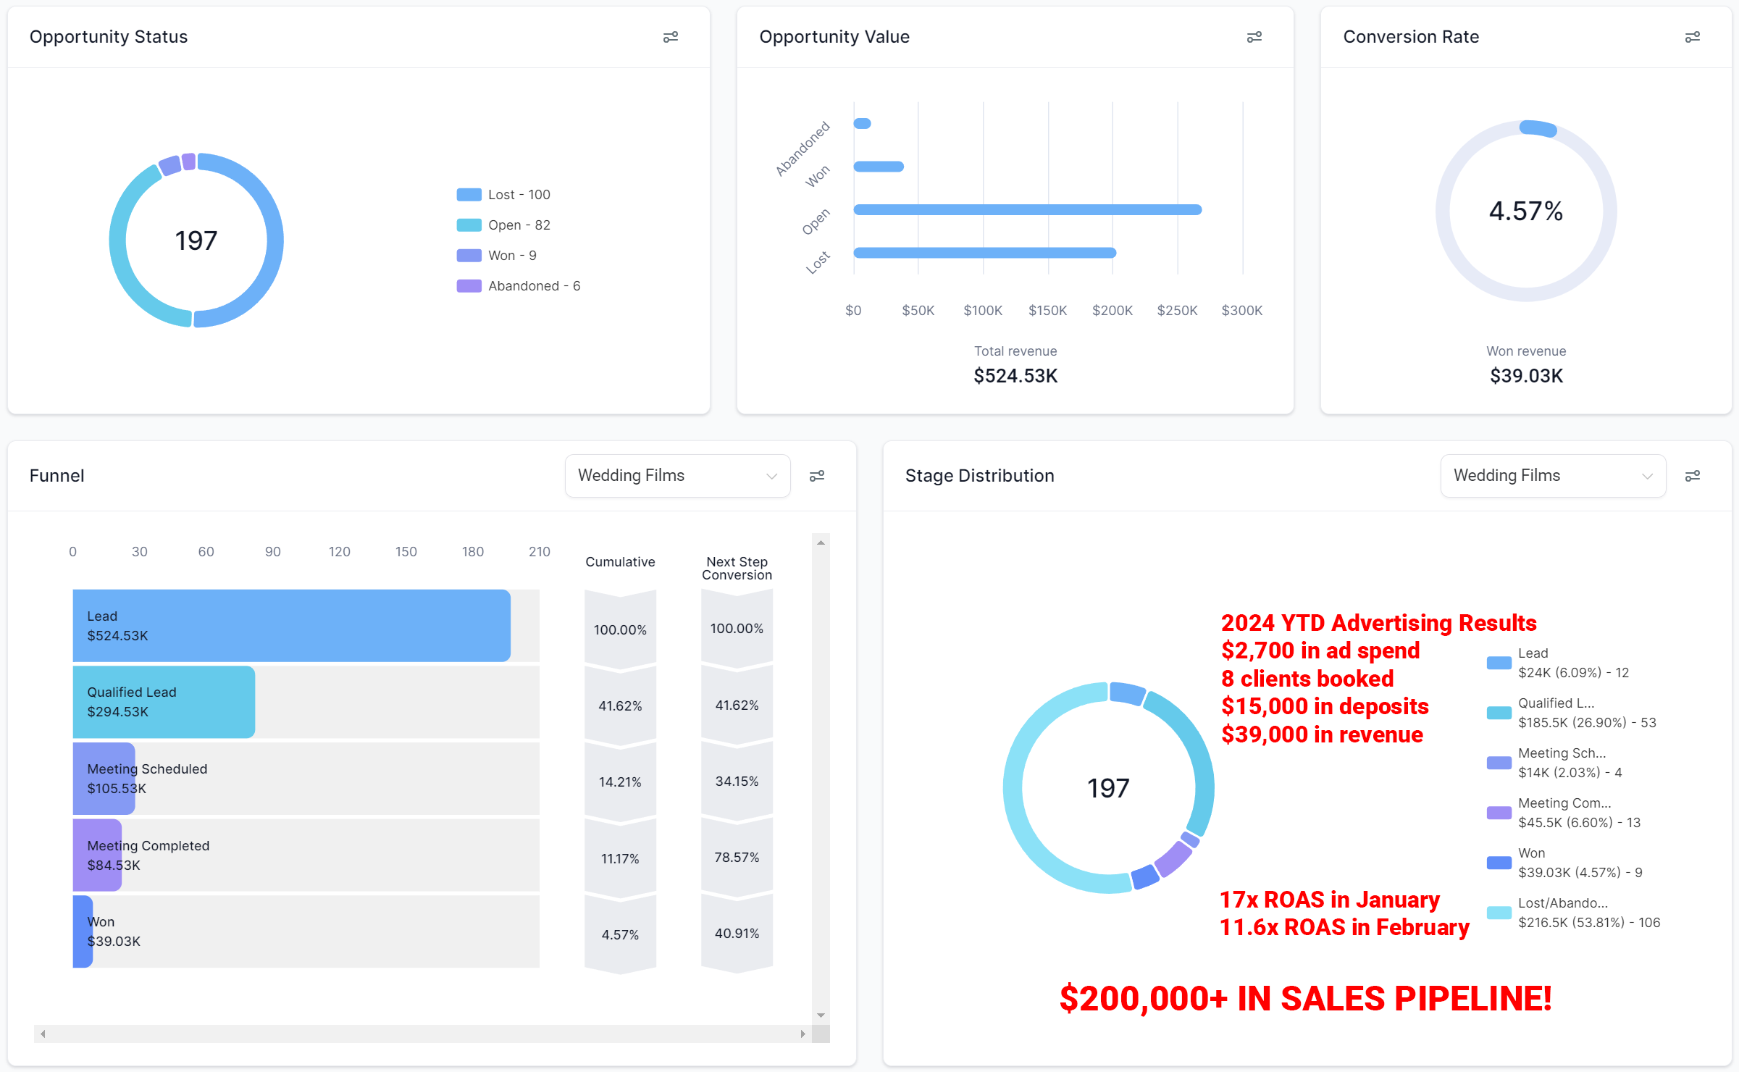Open Conversion Rate widget filter settings

1692,37
